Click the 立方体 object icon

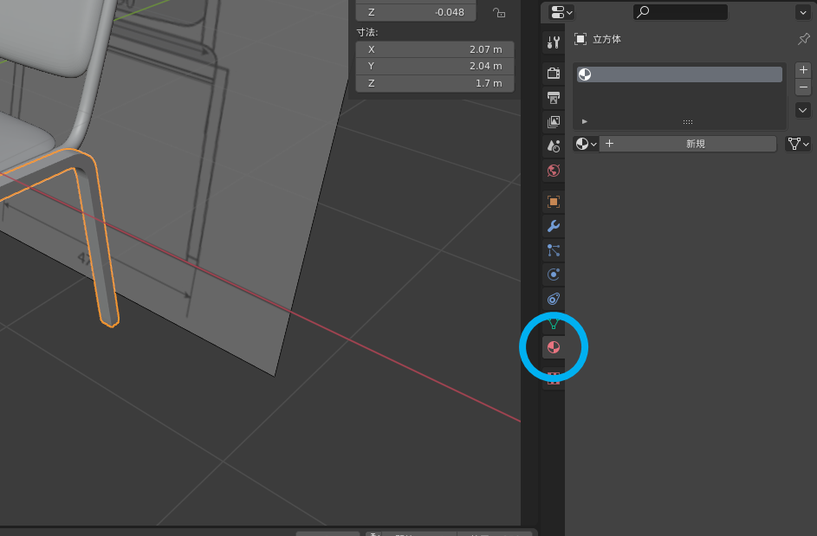580,39
